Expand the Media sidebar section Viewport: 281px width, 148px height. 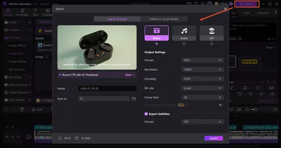(18, 22)
